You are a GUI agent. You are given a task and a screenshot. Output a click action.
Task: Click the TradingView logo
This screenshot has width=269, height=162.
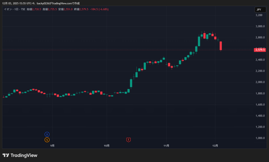(x=20, y=155)
